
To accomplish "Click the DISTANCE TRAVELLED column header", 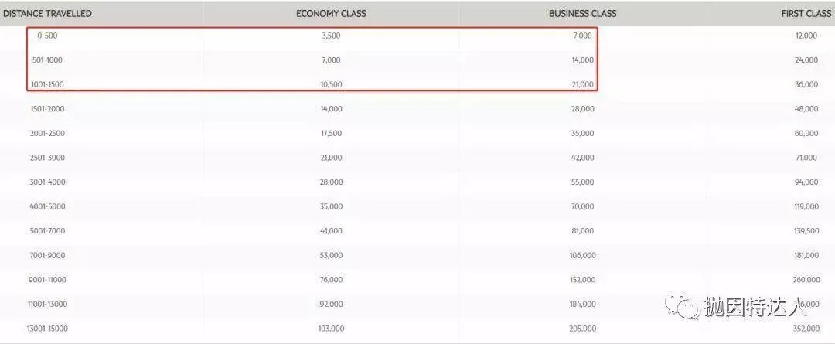I will pos(47,13).
